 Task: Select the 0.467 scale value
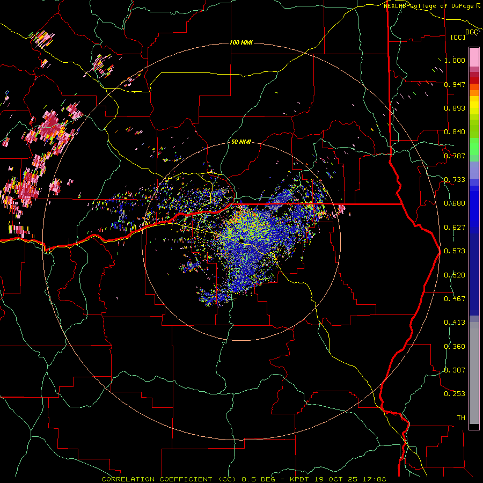pos(455,299)
